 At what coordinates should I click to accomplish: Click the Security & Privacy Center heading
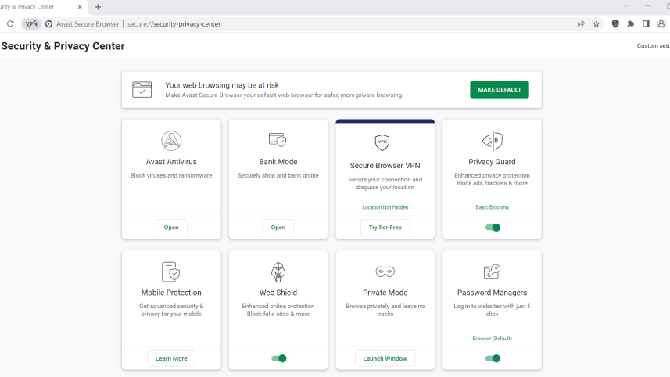click(x=63, y=46)
